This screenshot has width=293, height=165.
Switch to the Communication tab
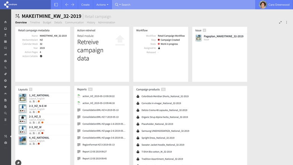pyautogui.click(x=74, y=23)
